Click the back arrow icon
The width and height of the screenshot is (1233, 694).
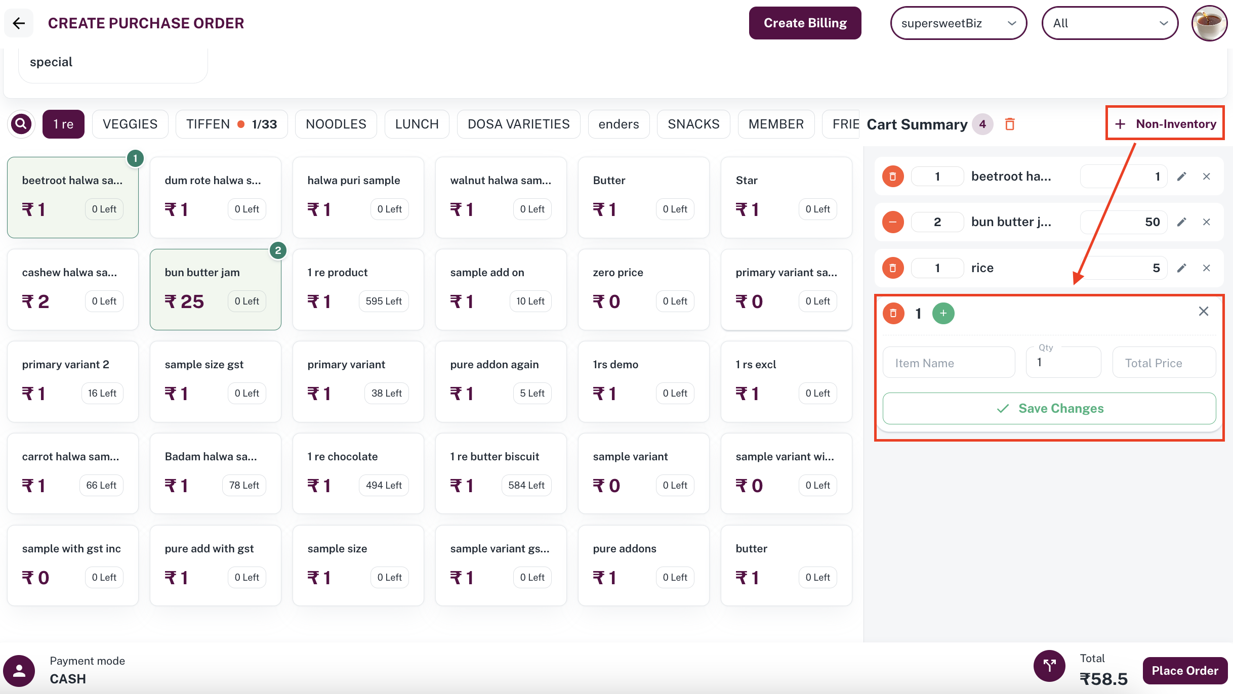click(19, 23)
